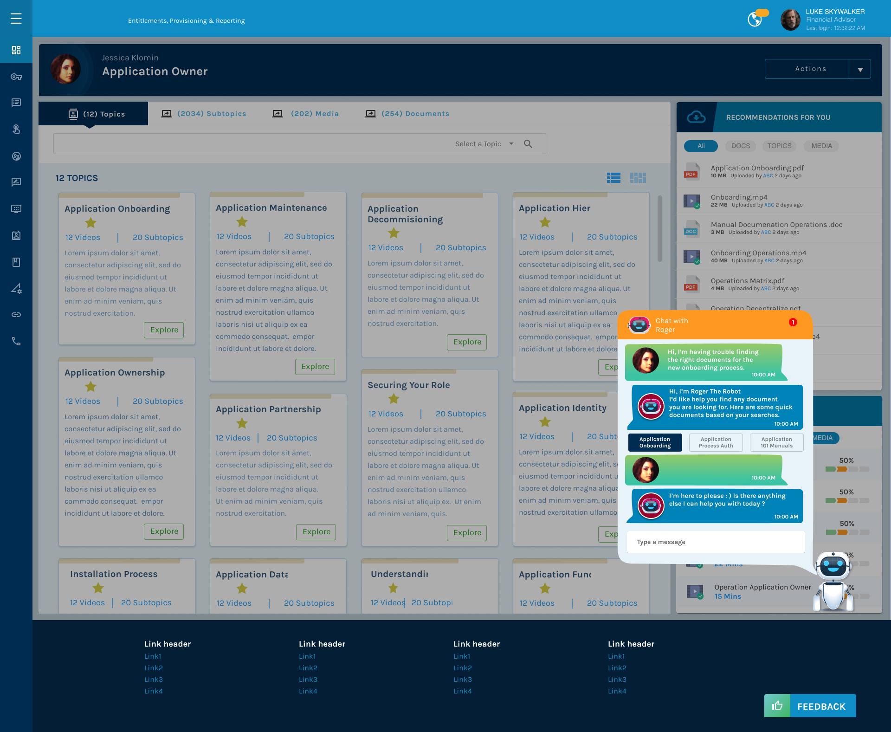Open the (254) Documents tab
The image size is (891, 732).
point(407,114)
